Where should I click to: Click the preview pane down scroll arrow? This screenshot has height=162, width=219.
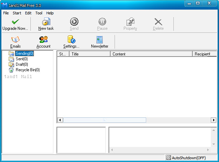point(214,144)
